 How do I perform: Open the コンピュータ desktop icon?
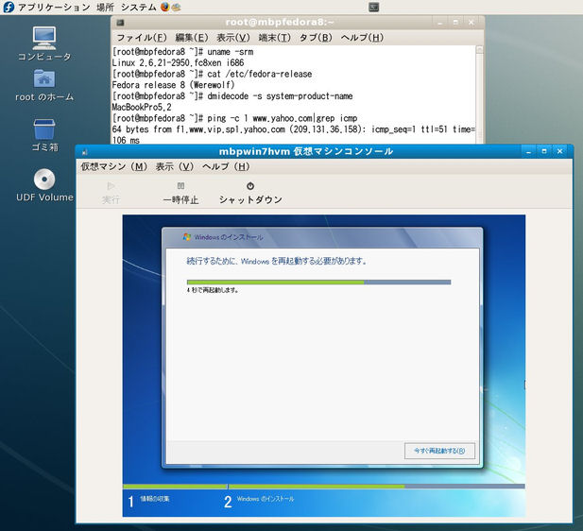44,43
